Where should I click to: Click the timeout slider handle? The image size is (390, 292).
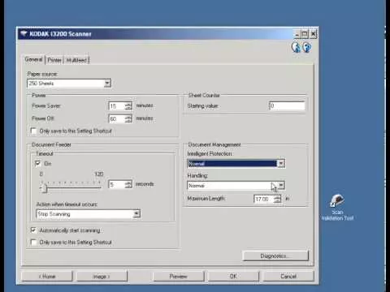(x=45, y=188)
